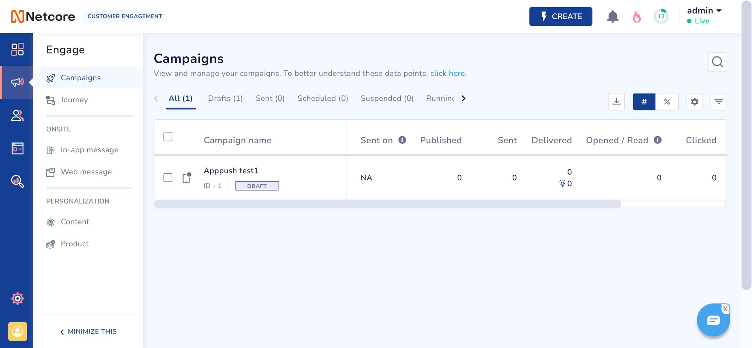
Task: Open the notifications bell icon
Action: coord(613,16)
